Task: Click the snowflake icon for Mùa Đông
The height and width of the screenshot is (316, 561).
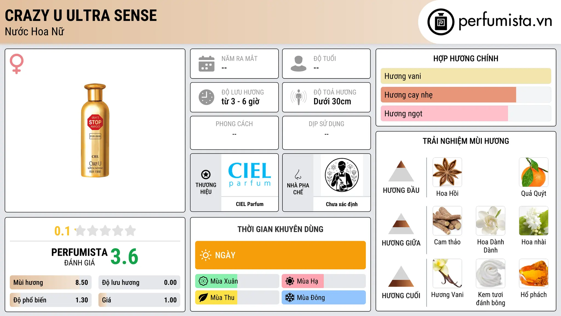Action: click(x=290, y=298)
